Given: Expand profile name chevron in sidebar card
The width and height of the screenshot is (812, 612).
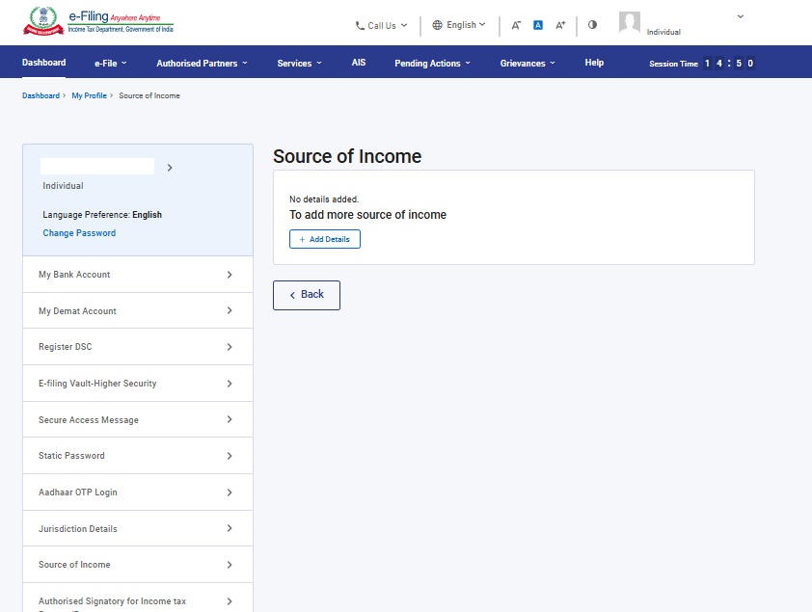Looking at the screenshot, I should tap(170, 168).
